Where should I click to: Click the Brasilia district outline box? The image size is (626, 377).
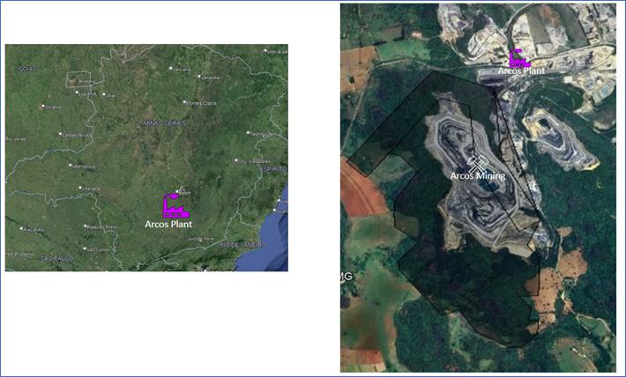coord(78,79)
